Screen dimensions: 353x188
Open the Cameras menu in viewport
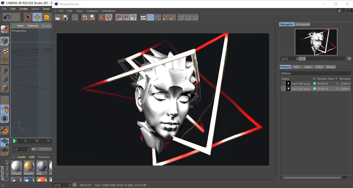(x=33, y=26)
